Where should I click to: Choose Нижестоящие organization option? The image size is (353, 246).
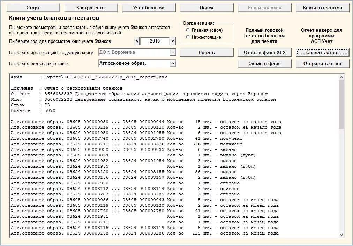[203, 37]
